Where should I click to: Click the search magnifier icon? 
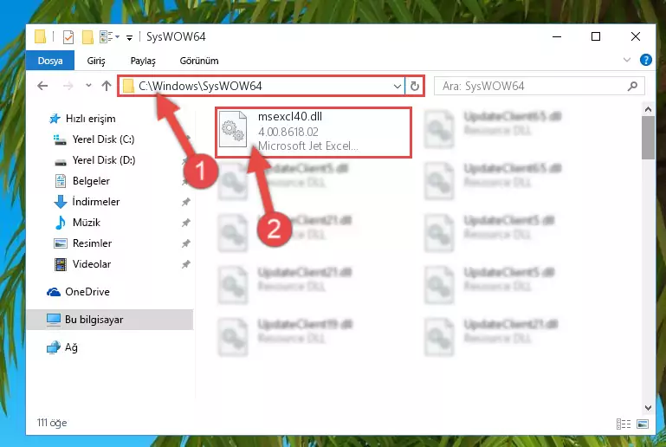(x=632, y=87)
